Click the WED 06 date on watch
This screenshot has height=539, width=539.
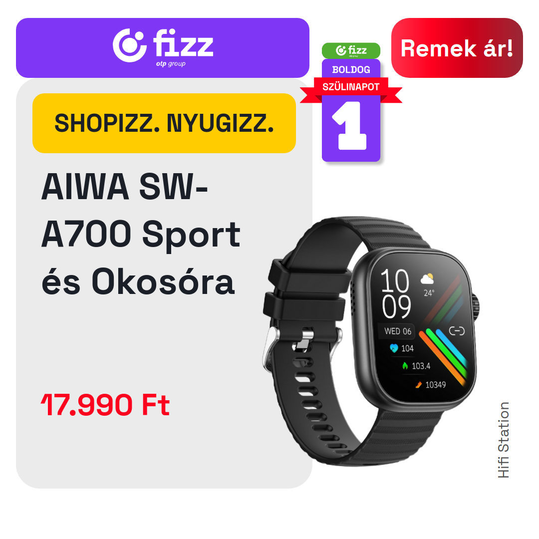tap(397, 331)
